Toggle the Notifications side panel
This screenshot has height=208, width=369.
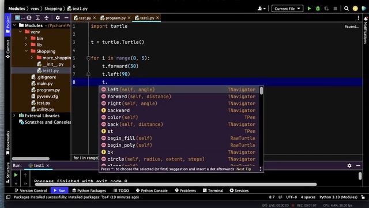[x=366, y=30]
